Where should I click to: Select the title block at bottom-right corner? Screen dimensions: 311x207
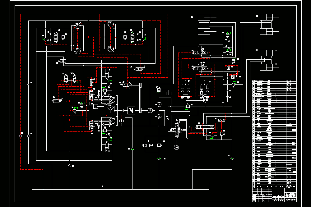pos(274,195)
